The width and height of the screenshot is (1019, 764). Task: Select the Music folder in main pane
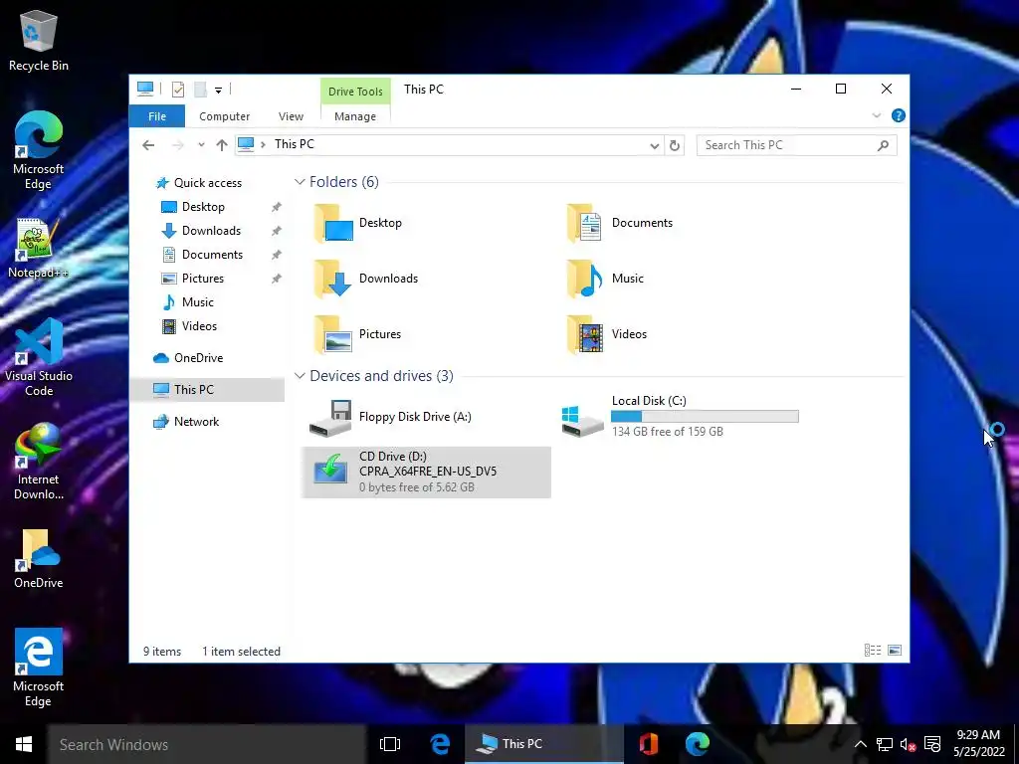pyautogui.click(x=606, y=279)
